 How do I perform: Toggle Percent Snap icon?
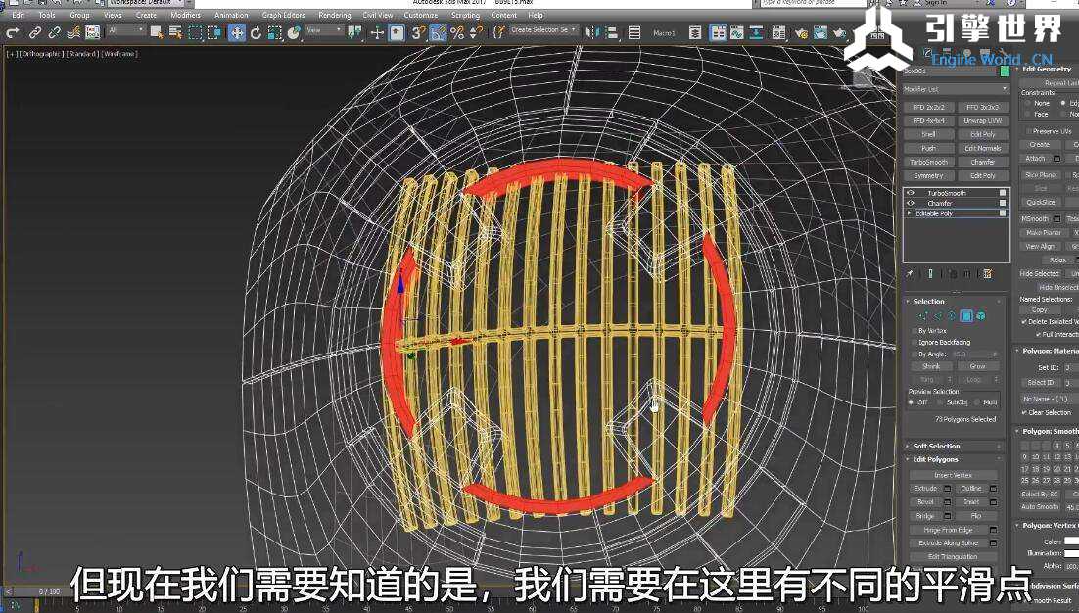(x=457, y=32)
